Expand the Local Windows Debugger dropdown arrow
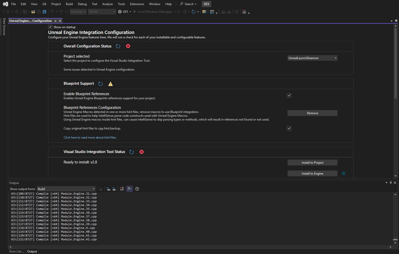 [x=175, y=12]
